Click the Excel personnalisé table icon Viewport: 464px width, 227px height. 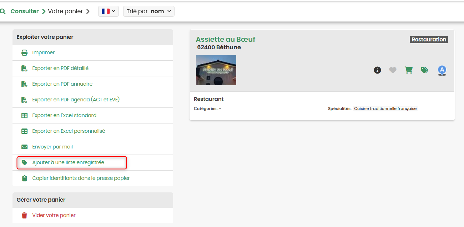[24, 131]
